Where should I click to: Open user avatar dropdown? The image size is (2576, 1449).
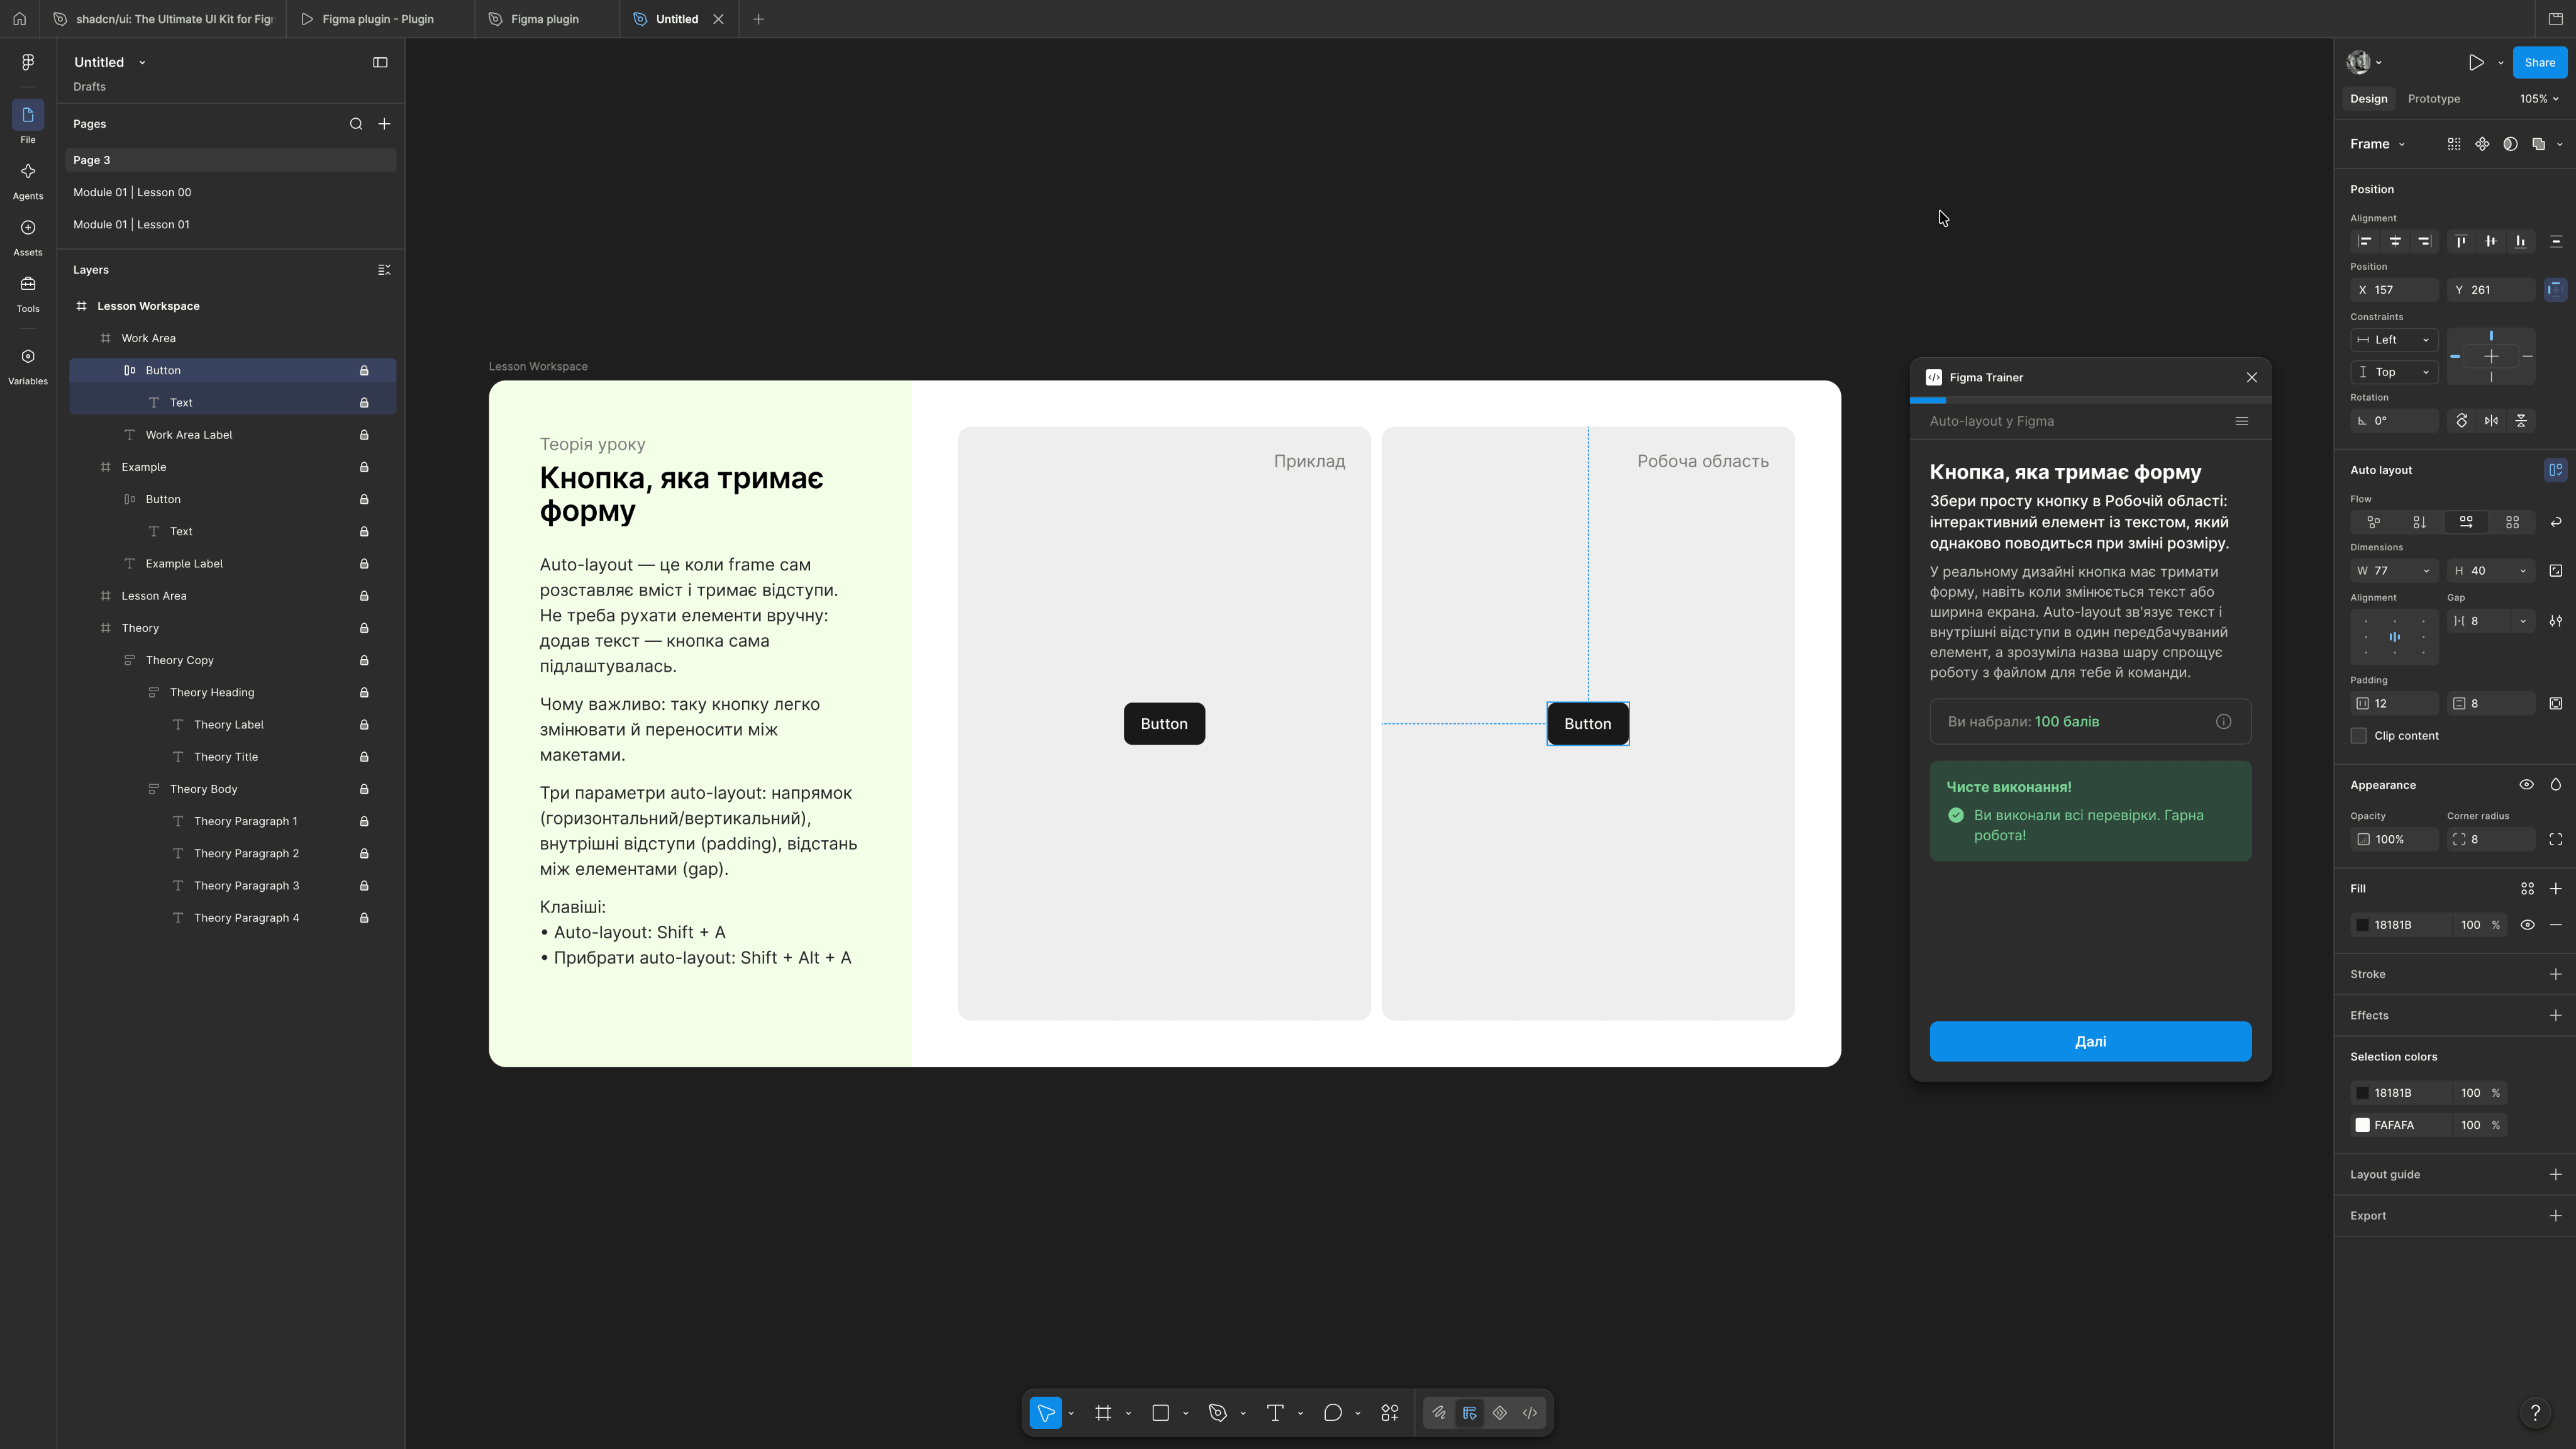2364,62
